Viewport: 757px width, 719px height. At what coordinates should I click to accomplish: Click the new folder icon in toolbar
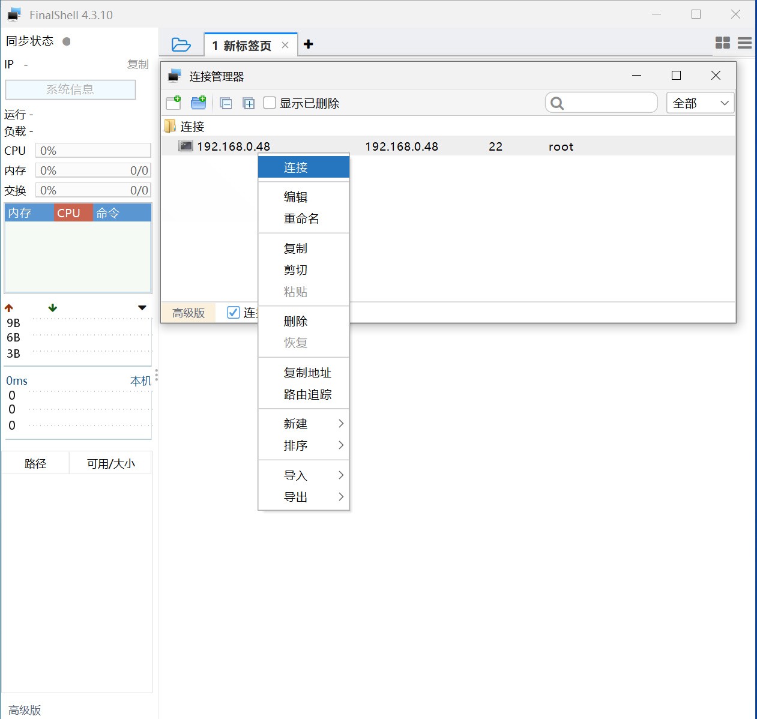(x=198, y=103)
